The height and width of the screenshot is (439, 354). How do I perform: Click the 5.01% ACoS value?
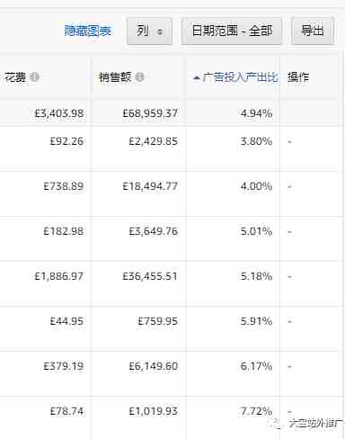coord(256,231)
